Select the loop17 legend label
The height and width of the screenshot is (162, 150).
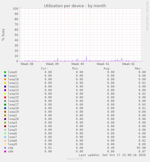pos(13,105)
